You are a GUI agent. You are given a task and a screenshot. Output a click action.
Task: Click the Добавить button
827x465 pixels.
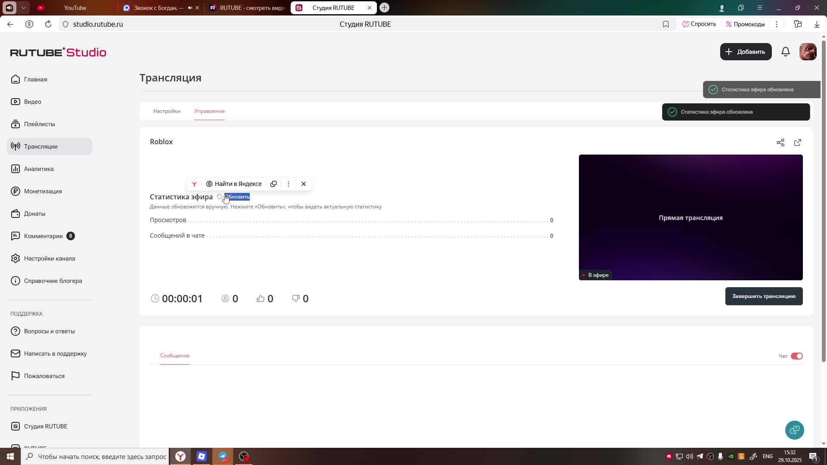[746, 52]
